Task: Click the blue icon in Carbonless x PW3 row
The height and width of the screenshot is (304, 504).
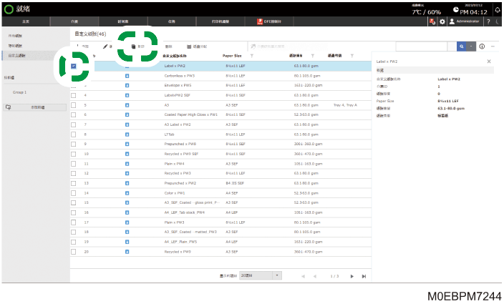Action: pyautogui.click(x=127, y=76)
